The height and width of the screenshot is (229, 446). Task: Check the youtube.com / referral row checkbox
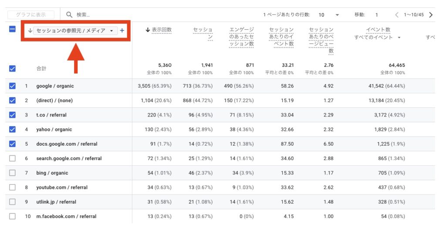click(x=13, y=187)
